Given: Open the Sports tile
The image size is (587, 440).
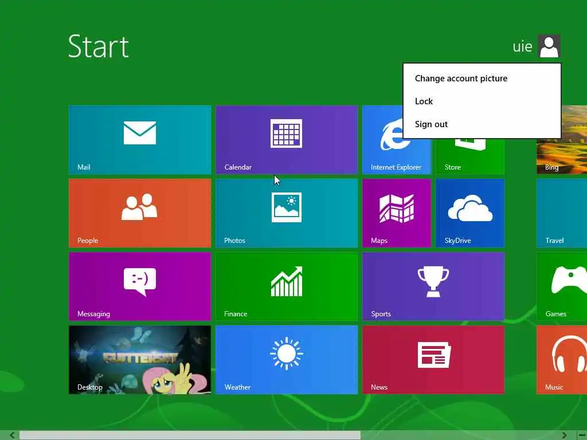Looking at the screenshot, I should (433, 286).
